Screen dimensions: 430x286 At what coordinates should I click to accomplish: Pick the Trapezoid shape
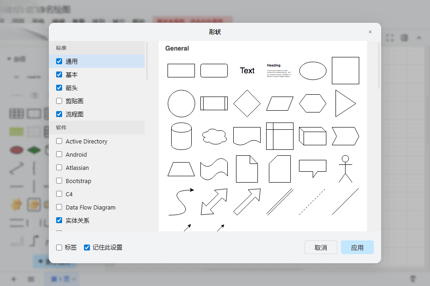coord(181,169)
